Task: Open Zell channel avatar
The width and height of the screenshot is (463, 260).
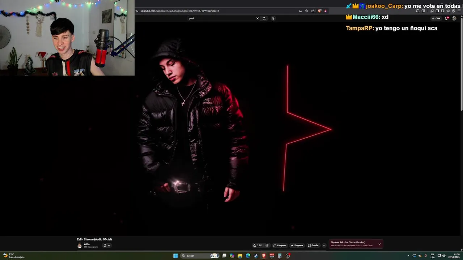Action: [x=80, y=246]
